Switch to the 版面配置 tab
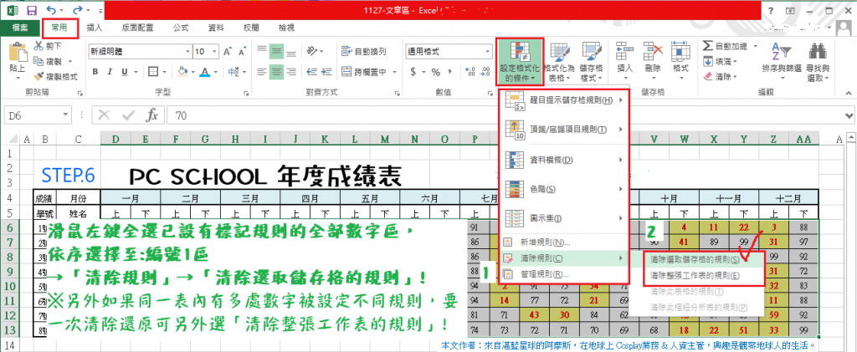Viewport: 857px width, 352px height. tap(138, 28)
